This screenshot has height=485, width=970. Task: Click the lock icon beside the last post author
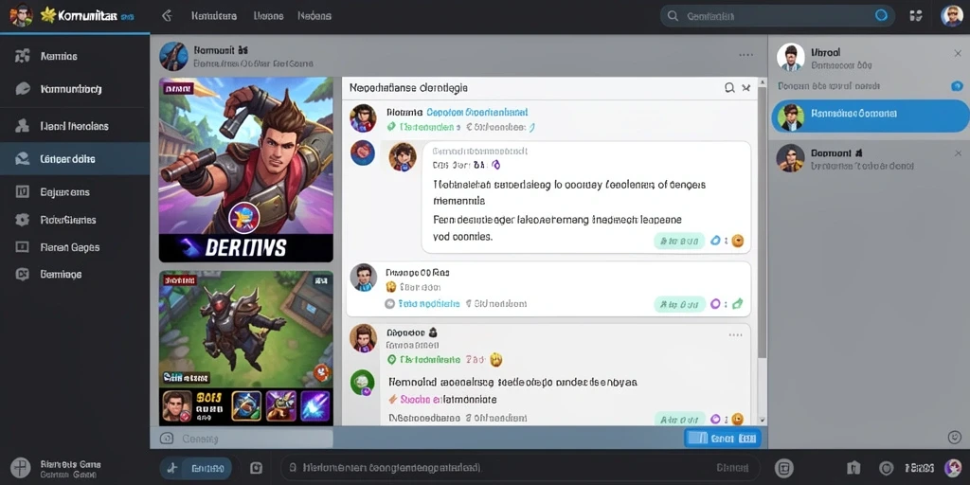[434, 332]
